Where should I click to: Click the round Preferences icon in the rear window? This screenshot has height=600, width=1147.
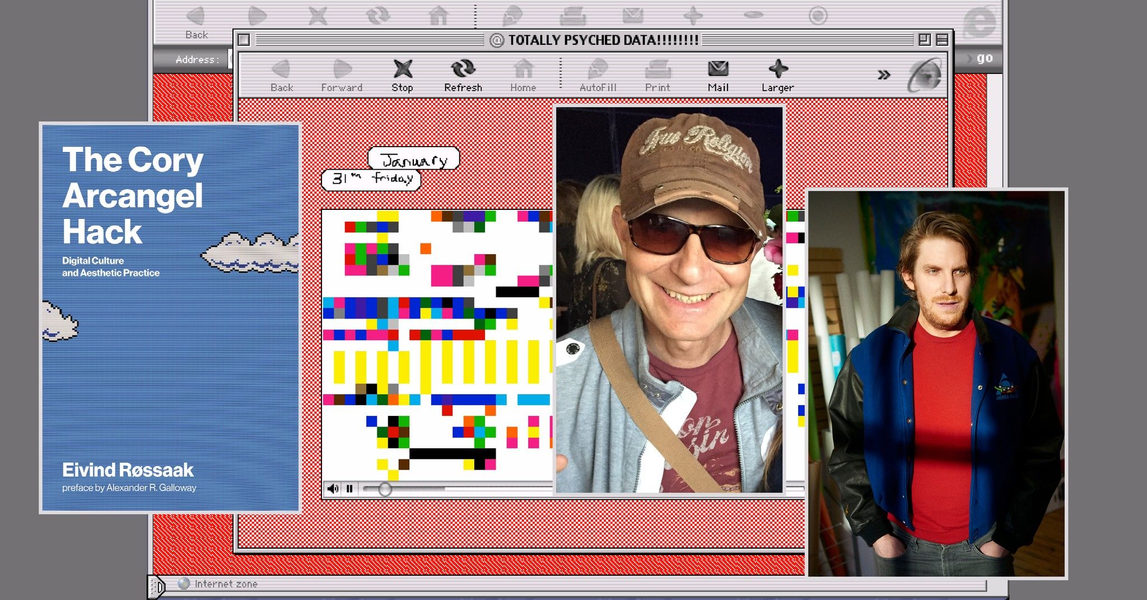[x=818, y=16]
